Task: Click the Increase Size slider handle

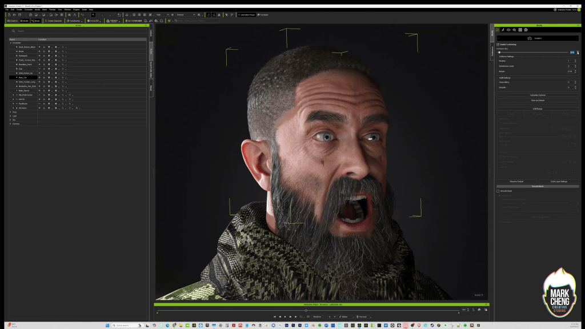Action: (499, 52)
